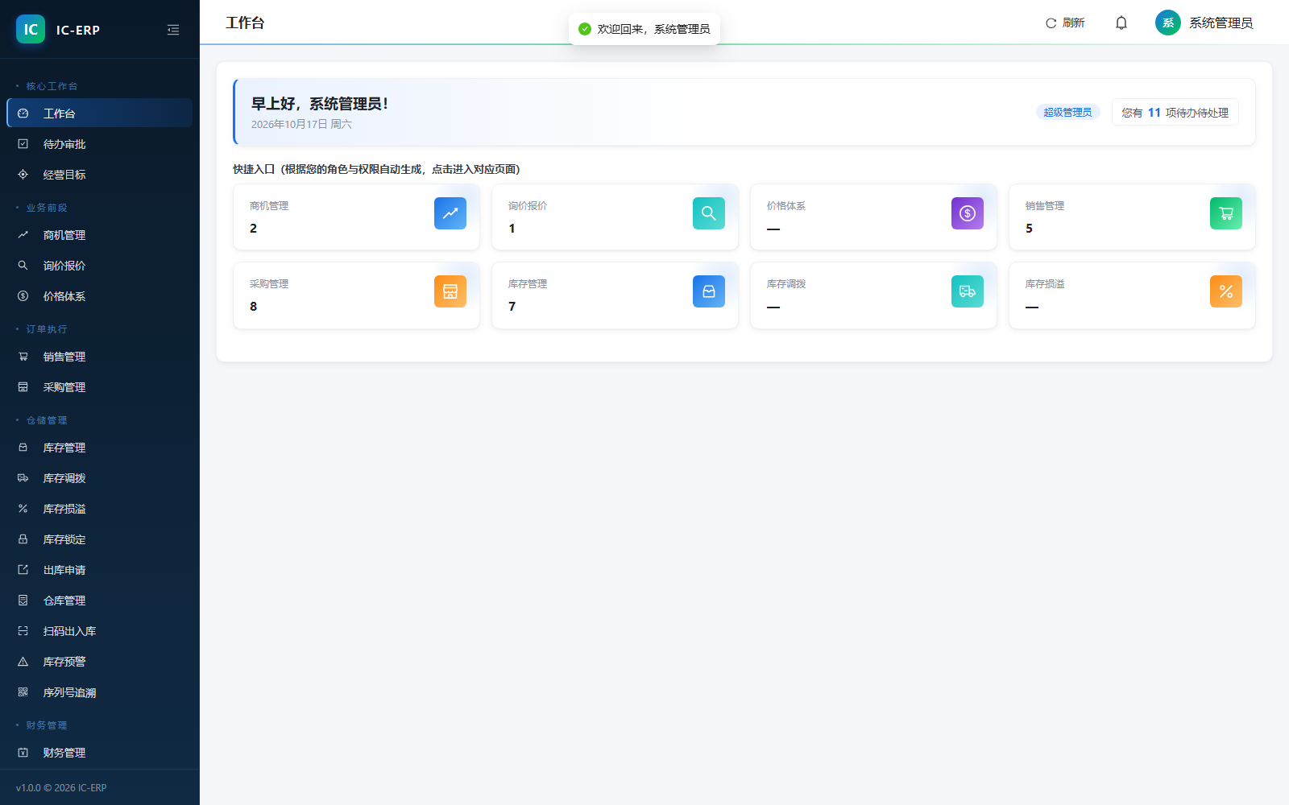Select 库存调拨 in the sidebar
The image size is (1289, 805).
click(x=100, y=478)
